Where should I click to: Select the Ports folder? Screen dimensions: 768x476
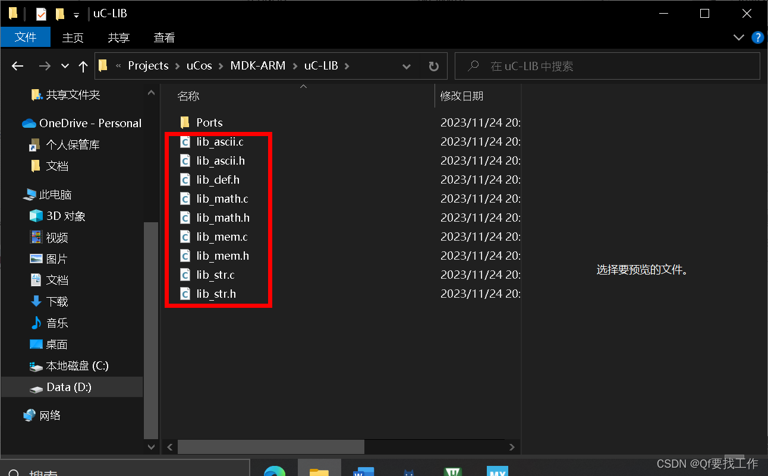[x=209, y=122]
